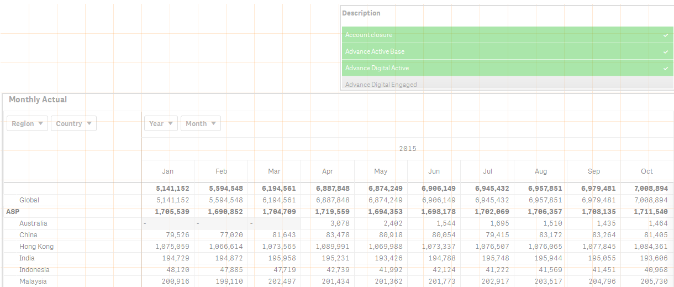Screen dimensions: 674x287
Task: Open the Country dimension dropdown
Action: point(73,123)
